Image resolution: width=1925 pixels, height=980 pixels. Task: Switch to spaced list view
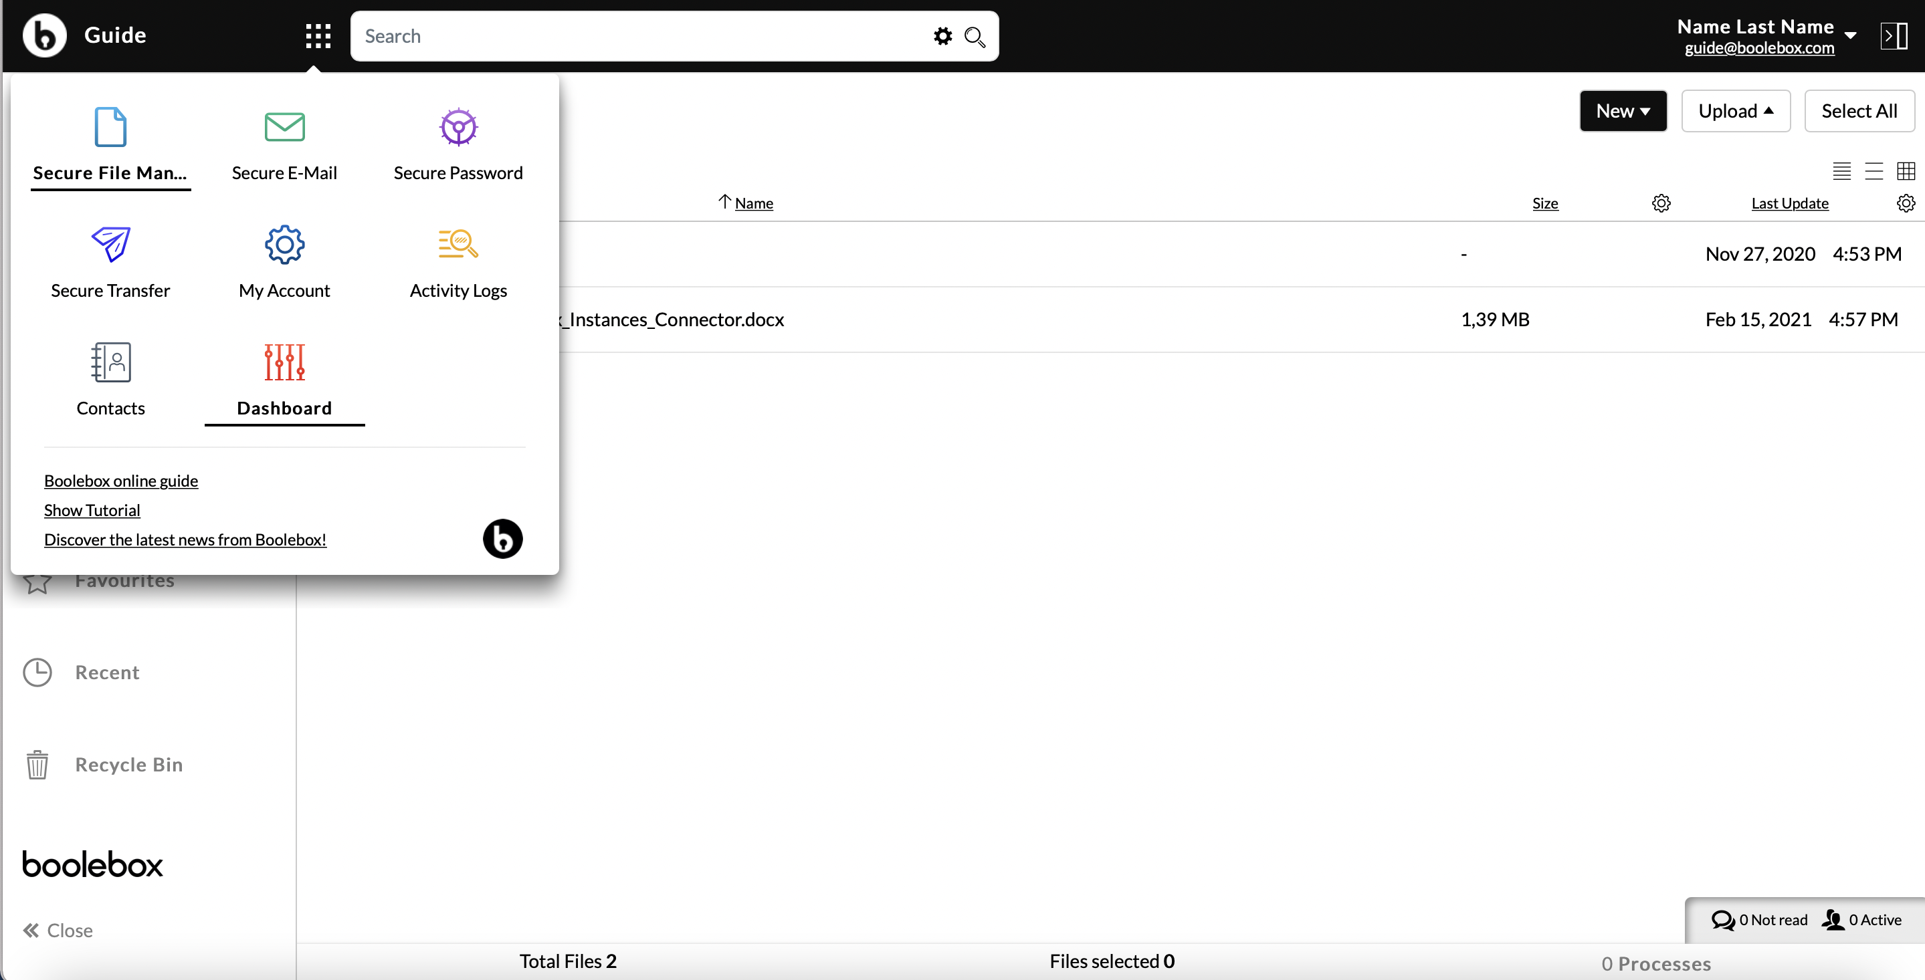1873,171
